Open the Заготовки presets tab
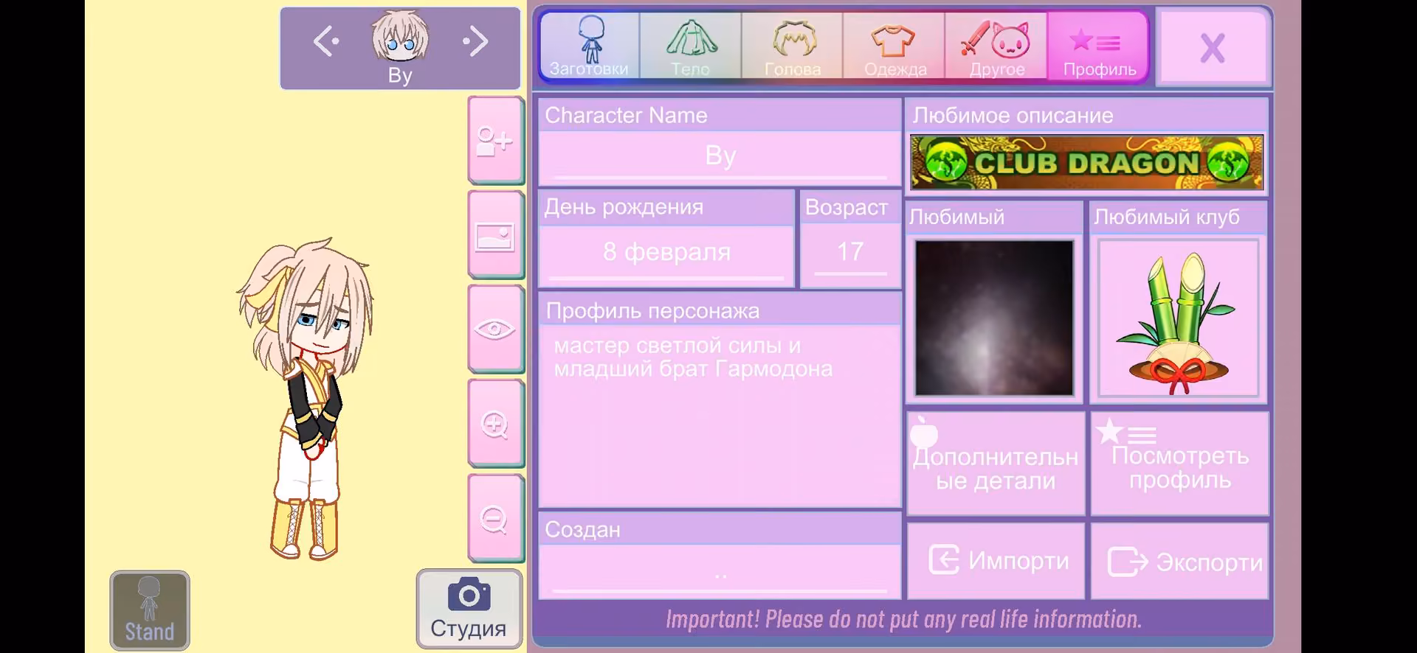 point(589,46)
